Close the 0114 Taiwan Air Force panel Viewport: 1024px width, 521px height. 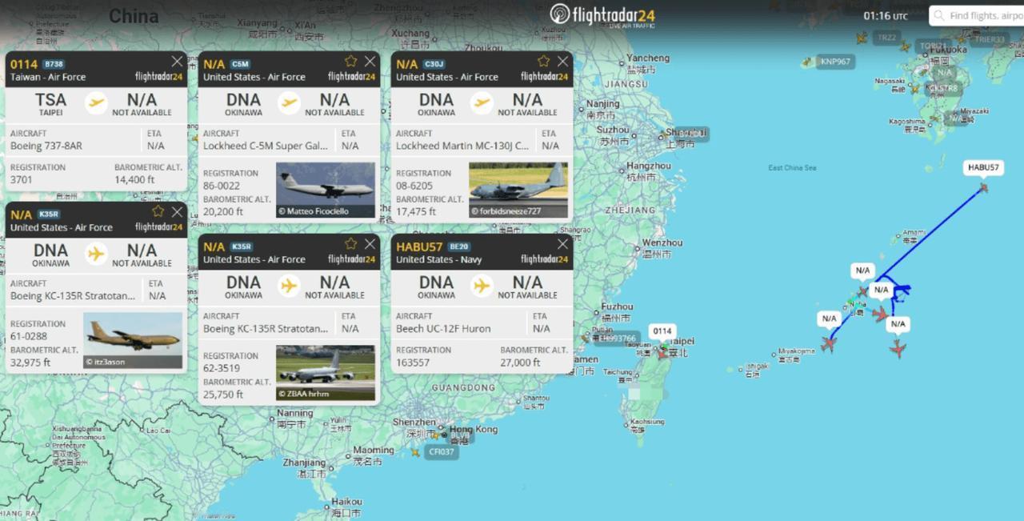pyautogui.click(x=177, y=61)
